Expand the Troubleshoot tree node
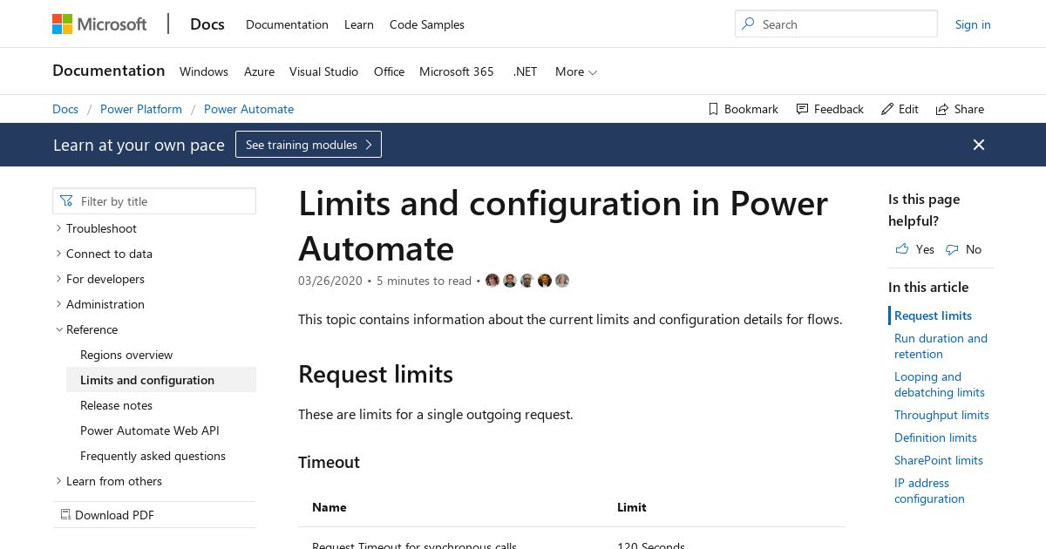 (x=59, y=228)
